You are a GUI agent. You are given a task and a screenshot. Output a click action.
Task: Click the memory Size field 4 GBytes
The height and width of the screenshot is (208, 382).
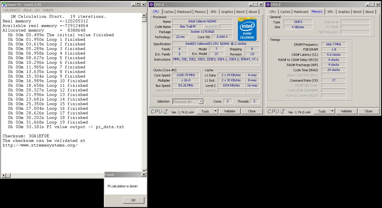pos(298,27)
